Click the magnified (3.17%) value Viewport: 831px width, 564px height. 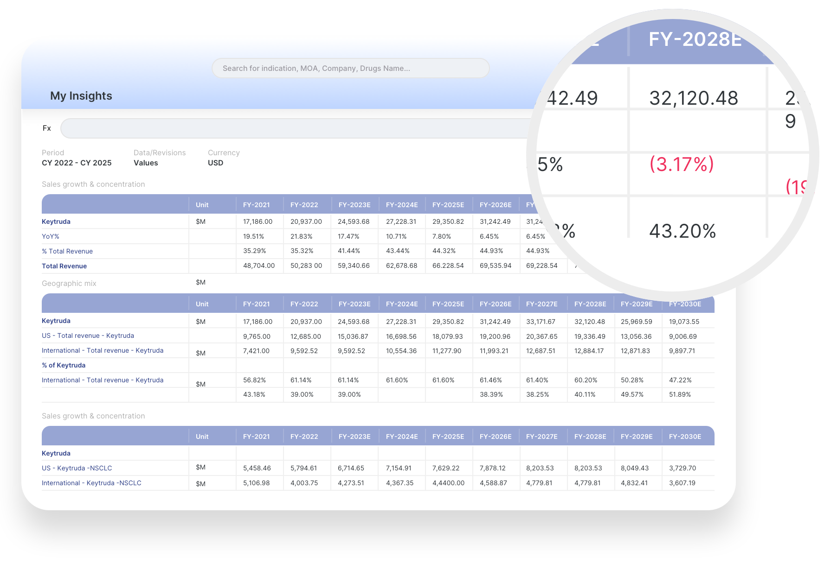coord(682,164)
